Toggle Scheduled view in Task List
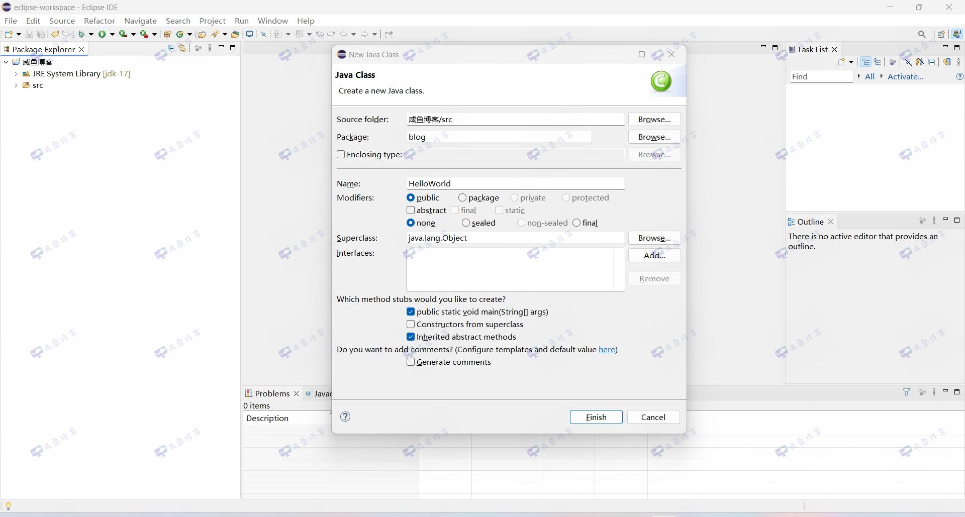965x517 pixels. 877,62
